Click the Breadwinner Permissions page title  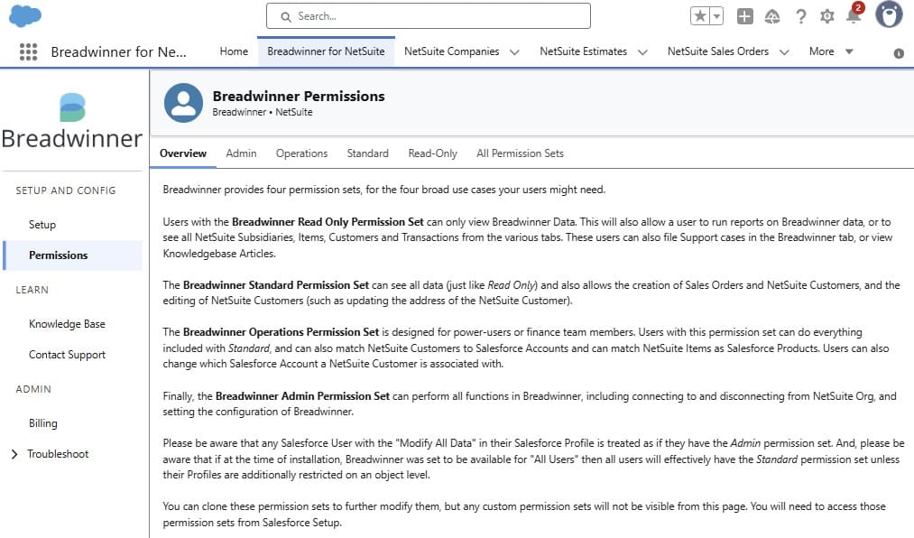coord(299,97)
